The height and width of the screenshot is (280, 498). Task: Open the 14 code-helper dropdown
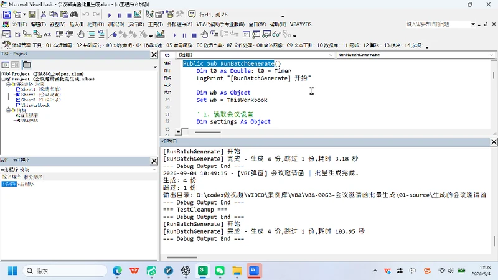(x=415, y=45)
